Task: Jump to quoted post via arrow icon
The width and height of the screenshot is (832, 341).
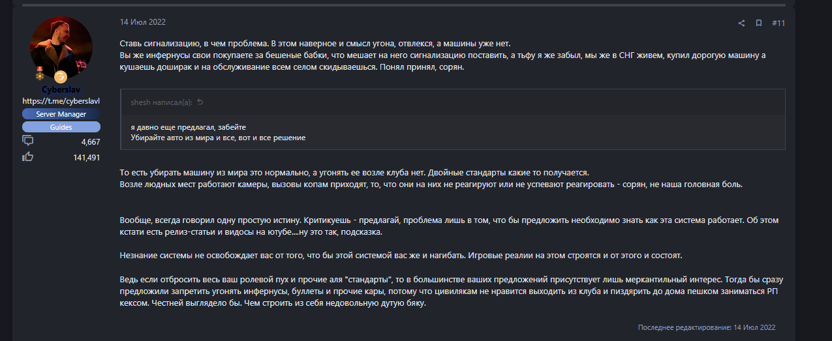Action: pos(200,102)
